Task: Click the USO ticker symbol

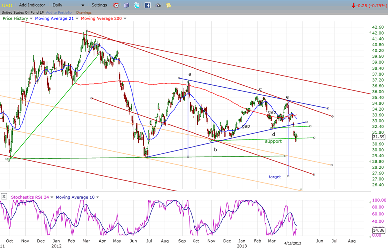Action: tap(7, 5)
